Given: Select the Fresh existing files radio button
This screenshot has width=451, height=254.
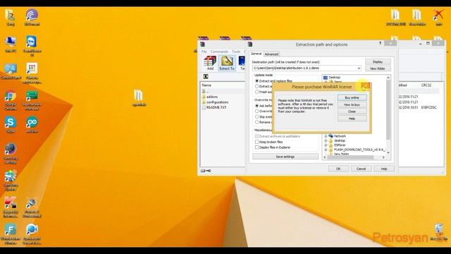Looking at the screenshot, I should [x=257, y=92].
